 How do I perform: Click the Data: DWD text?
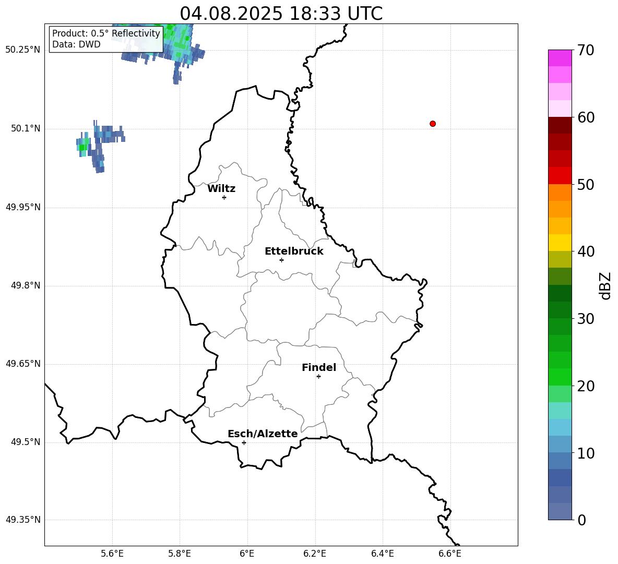coord(76,44)
